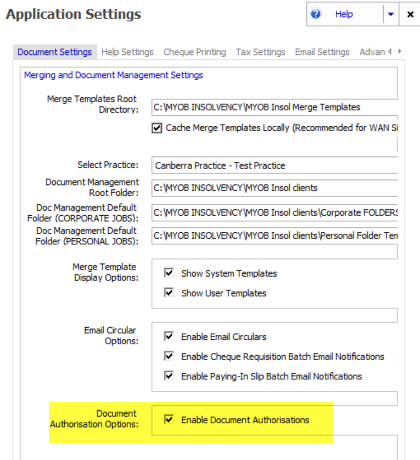Disable Show User Templates option
The width and height of the screenshot is (420, 460).
[x=170, y=293]
